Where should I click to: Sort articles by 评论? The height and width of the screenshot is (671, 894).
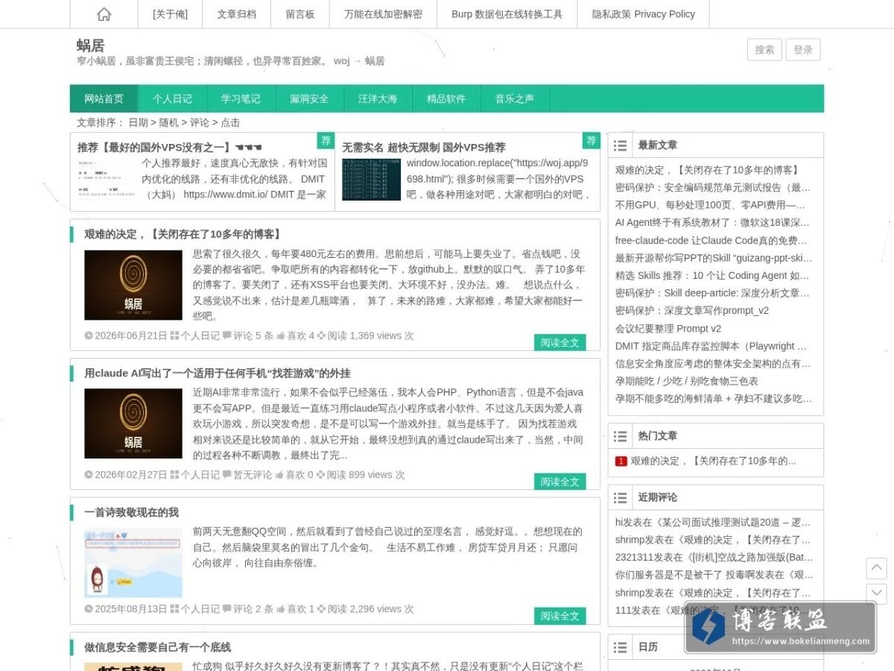[199, 122]
